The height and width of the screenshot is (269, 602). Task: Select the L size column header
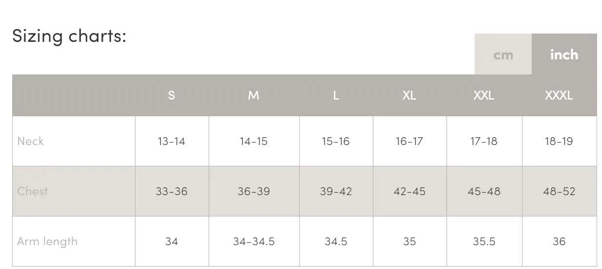pos(336,95)
